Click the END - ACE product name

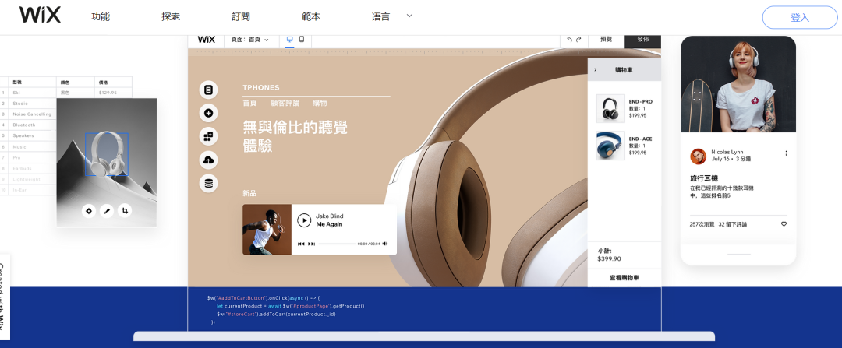[641, 139]
